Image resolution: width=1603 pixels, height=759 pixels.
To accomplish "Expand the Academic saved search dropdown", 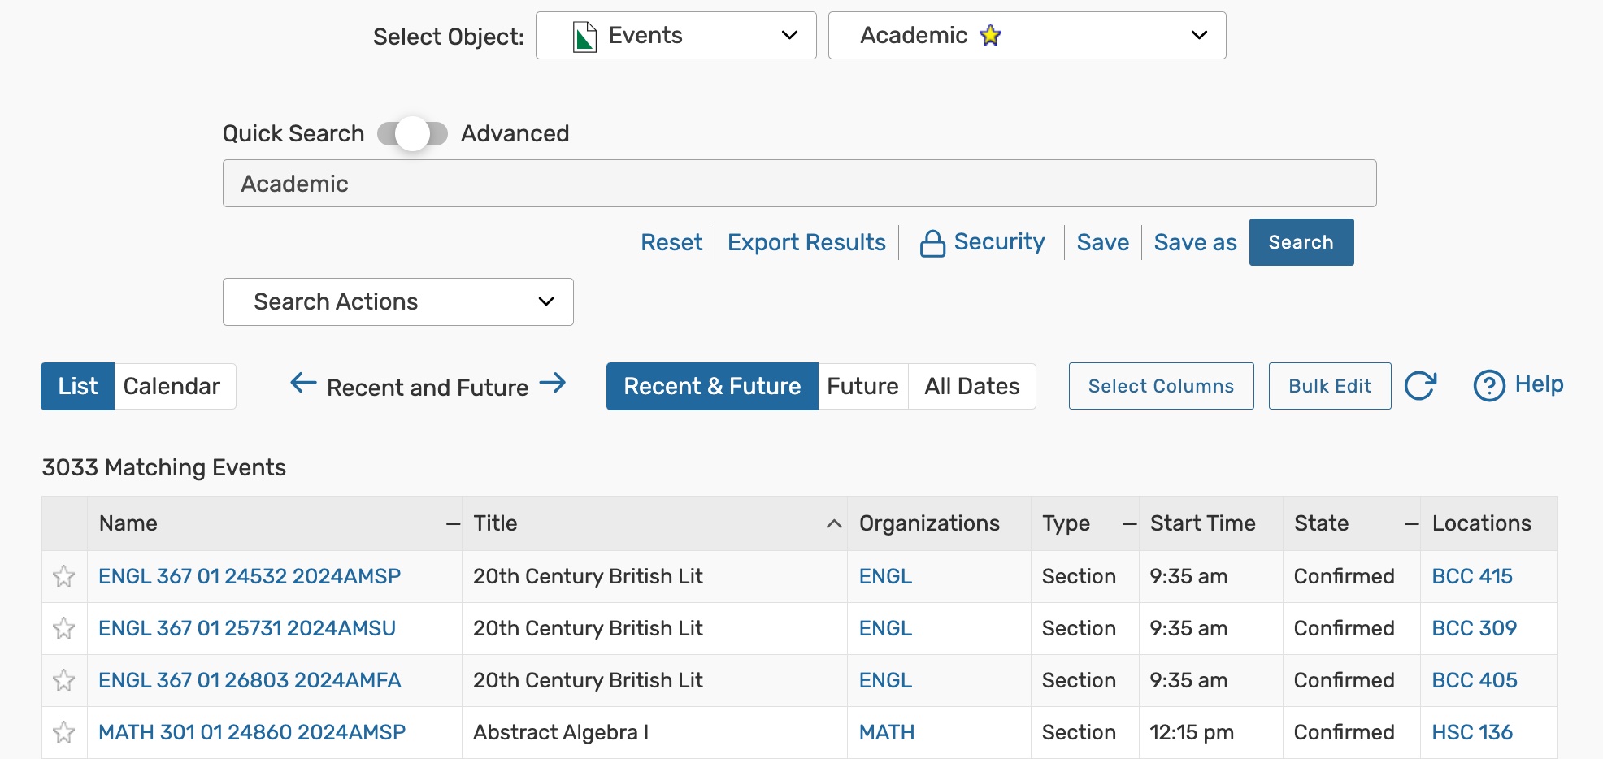I will (1027, 36).
